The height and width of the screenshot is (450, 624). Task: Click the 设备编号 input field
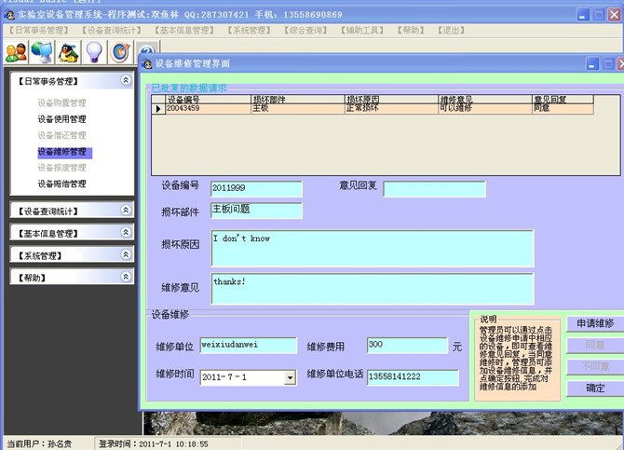256,189
